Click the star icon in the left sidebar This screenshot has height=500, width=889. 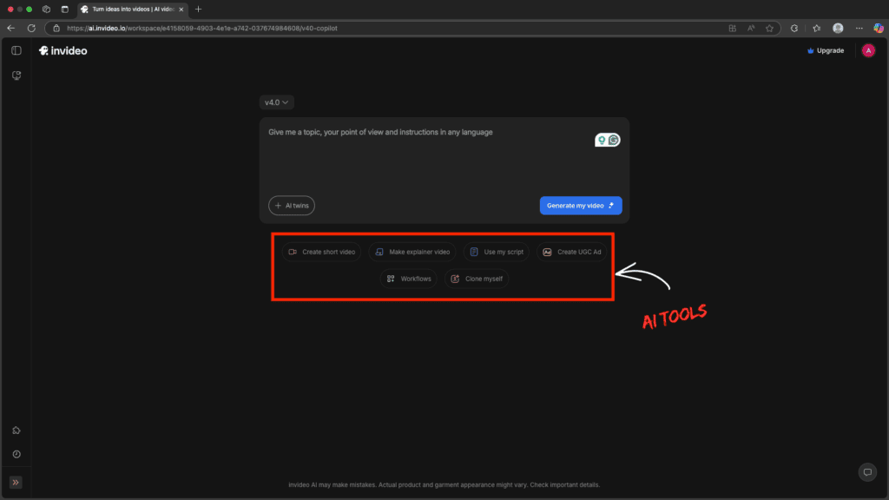tap(16, 430)
